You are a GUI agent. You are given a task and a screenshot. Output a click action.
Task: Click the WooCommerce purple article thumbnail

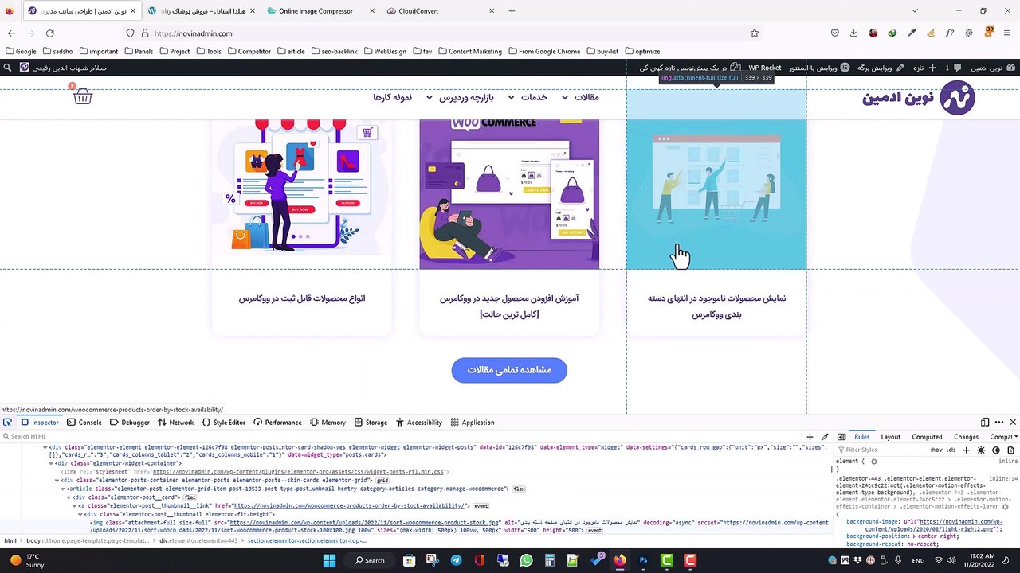tap(509, 194)
